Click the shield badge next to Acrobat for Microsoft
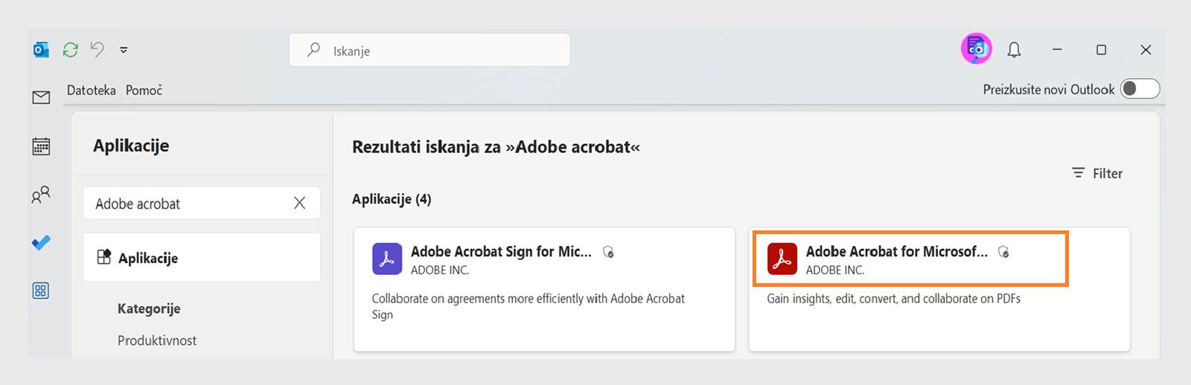This screenshot has width=1191, height=385. coord(1003,252)
